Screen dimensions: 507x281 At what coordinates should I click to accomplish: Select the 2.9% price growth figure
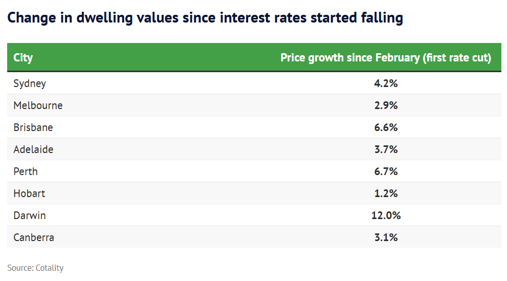[386, 105]
